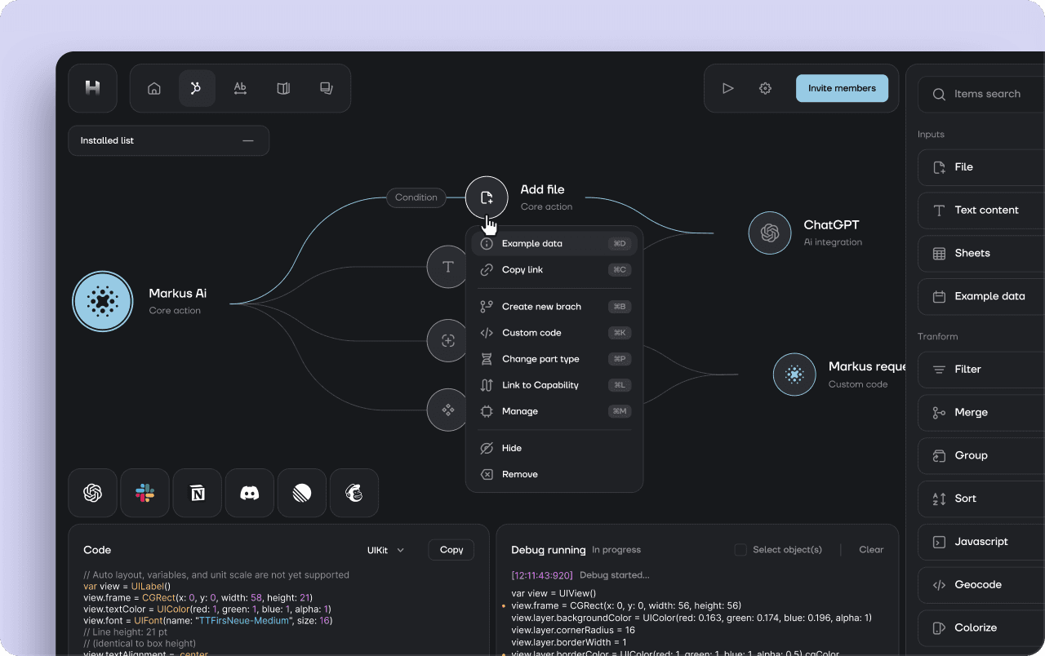This screenshot has width=1045, height=656.
Task: Open the Discord integration icon
Action: coord(250,493)
